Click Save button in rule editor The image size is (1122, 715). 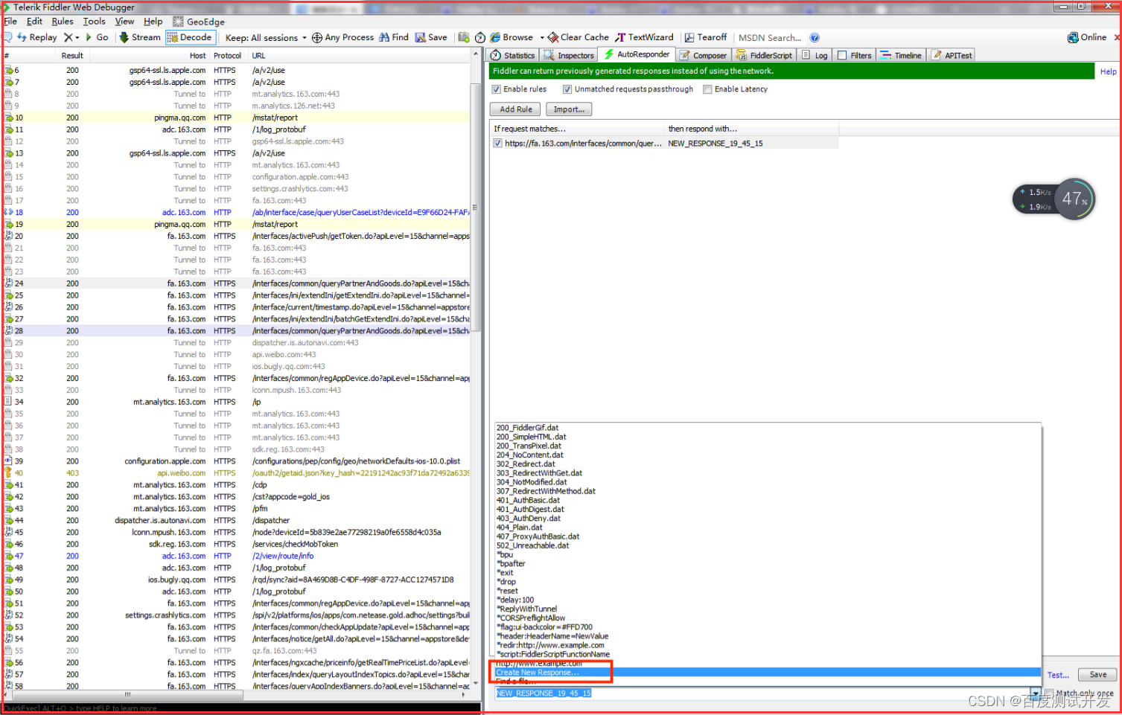click(1097, 675)
